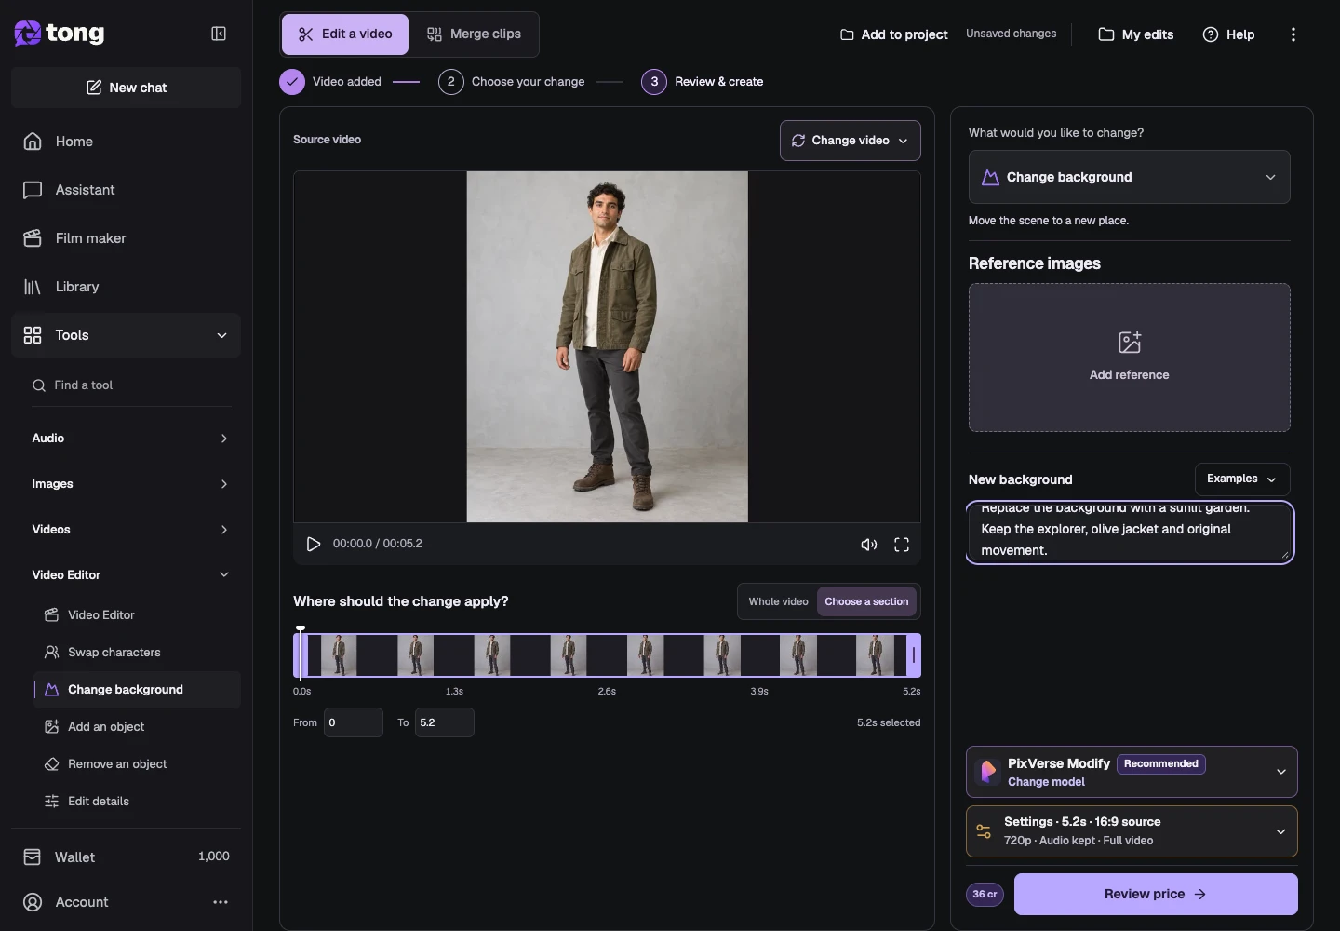Collapse the sidebar panel icon

coord(219,34)
